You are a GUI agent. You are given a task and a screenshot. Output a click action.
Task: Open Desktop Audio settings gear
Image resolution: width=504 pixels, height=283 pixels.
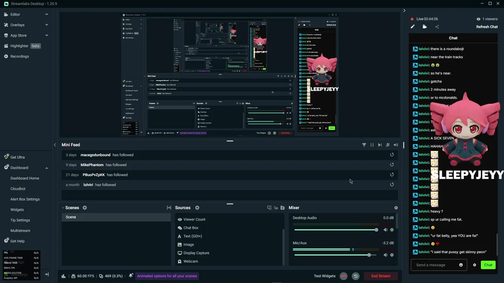392,230
